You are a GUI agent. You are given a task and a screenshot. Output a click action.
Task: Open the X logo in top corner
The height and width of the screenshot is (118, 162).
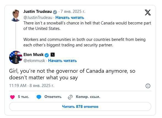coord(148,12)
